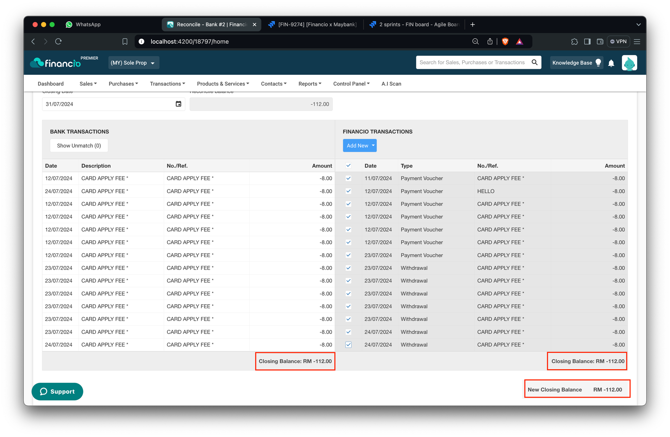Open the Dashboard menu item
670x437 pixels.
click(51, 84)
